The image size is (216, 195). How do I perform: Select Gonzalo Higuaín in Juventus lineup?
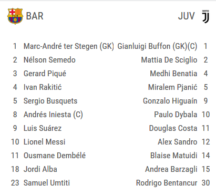click(170, 101)
